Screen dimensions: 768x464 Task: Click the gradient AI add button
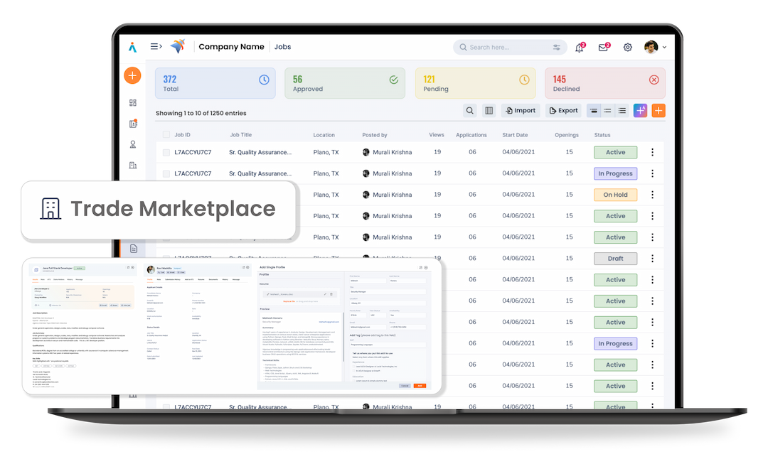point(640,111)
